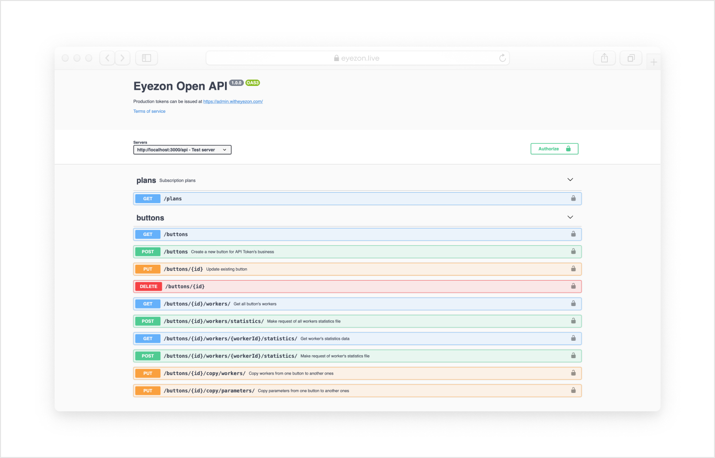Click lock icon on PUT /buttons/{id}/copy/parameters/ row
The image size is (715, 458).
[573, 390]
